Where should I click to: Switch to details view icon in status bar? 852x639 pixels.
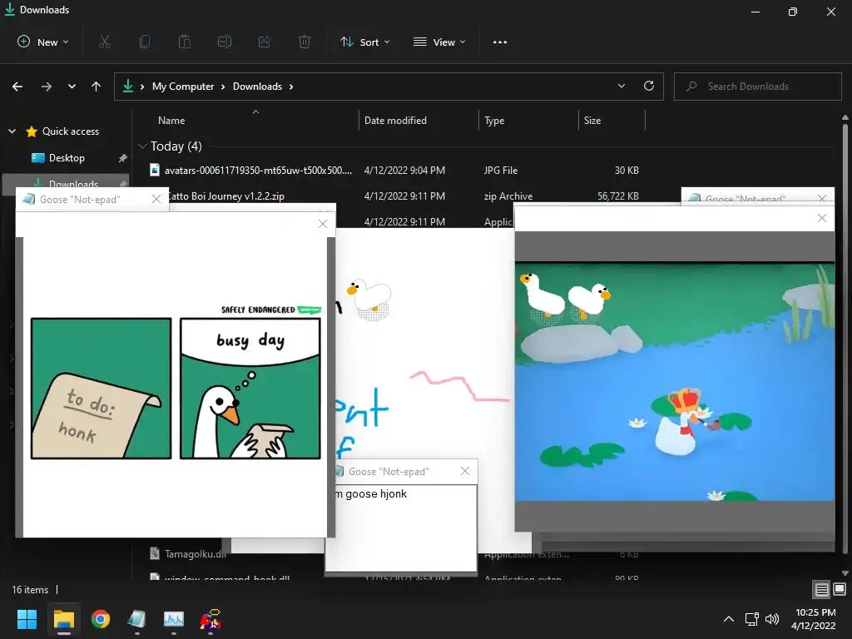pyautogui.click(x=821, y=589)
